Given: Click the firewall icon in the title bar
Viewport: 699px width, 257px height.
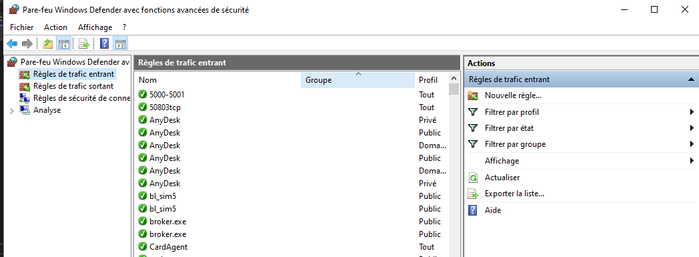Looking at the screenshot, I should [14, 10].
